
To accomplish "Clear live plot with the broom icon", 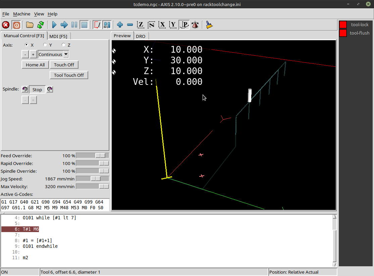I will (209, 25).
